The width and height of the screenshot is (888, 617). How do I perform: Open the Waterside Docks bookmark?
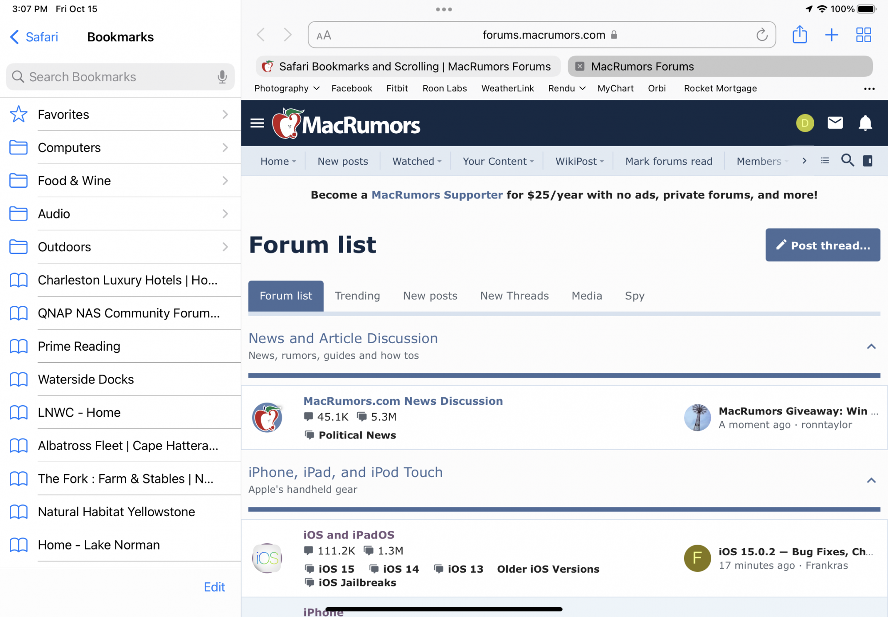click(120, 379)
